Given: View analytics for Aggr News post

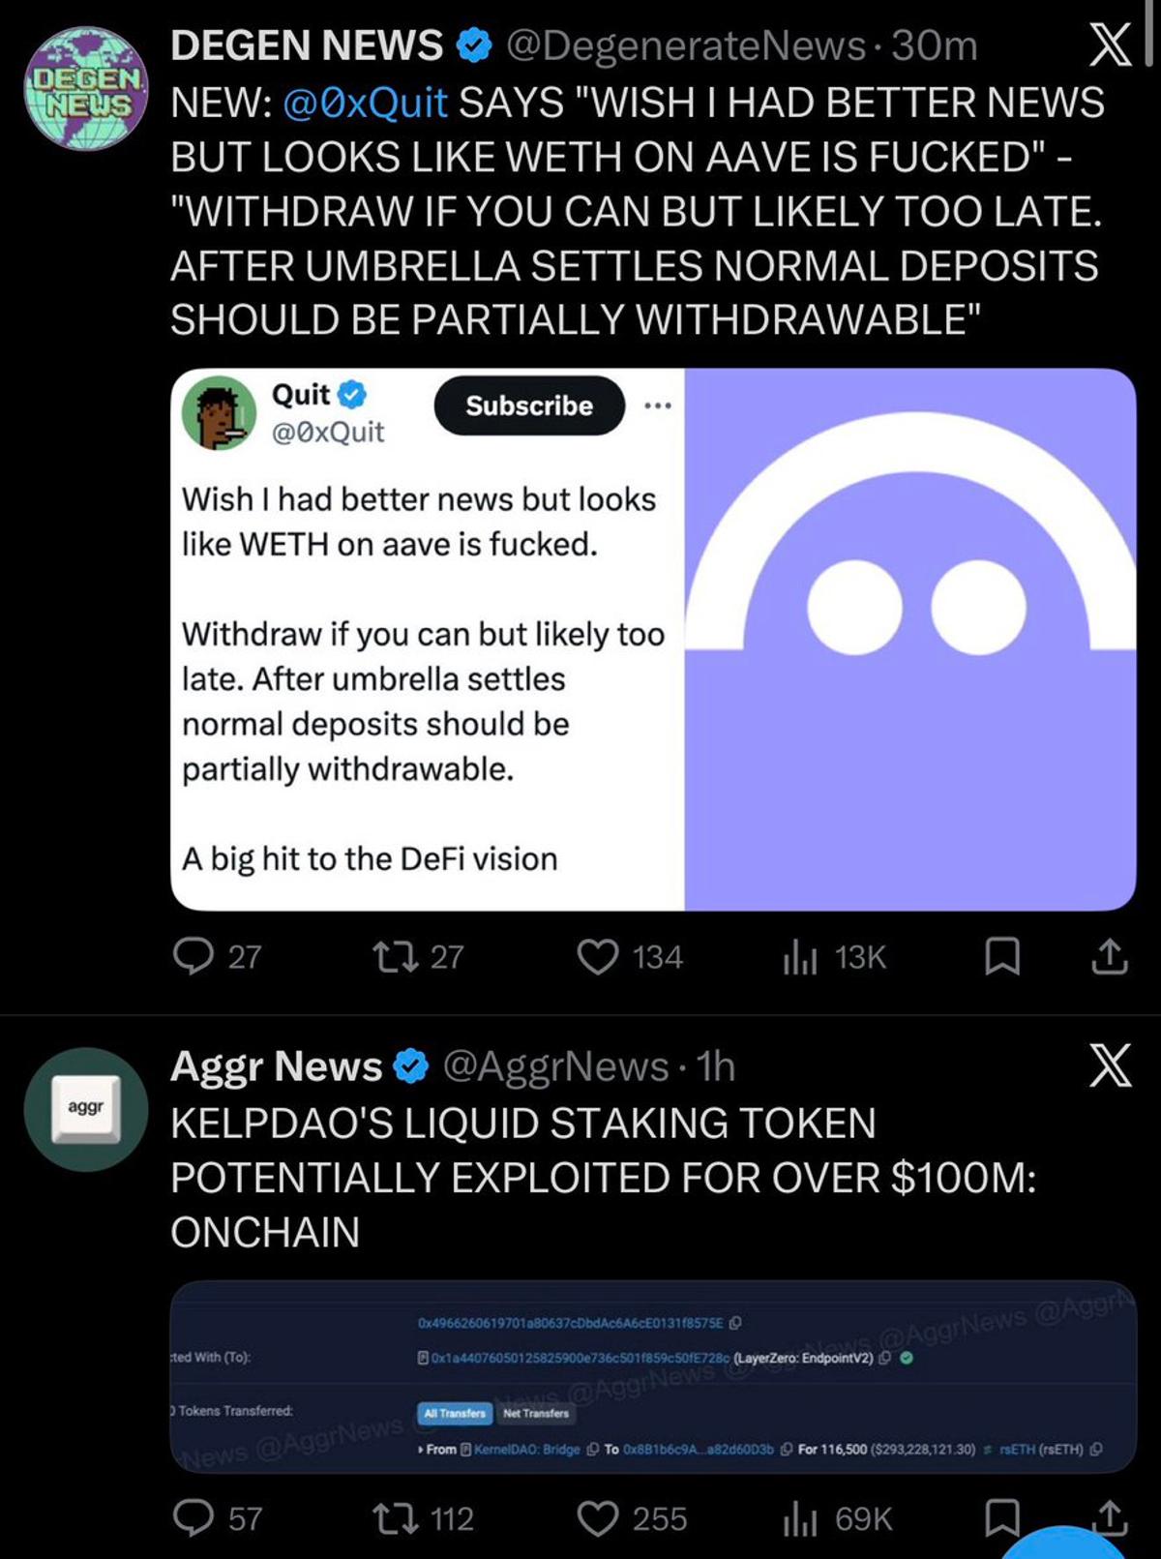Looking at the screenshot, I should [800, 1517].
